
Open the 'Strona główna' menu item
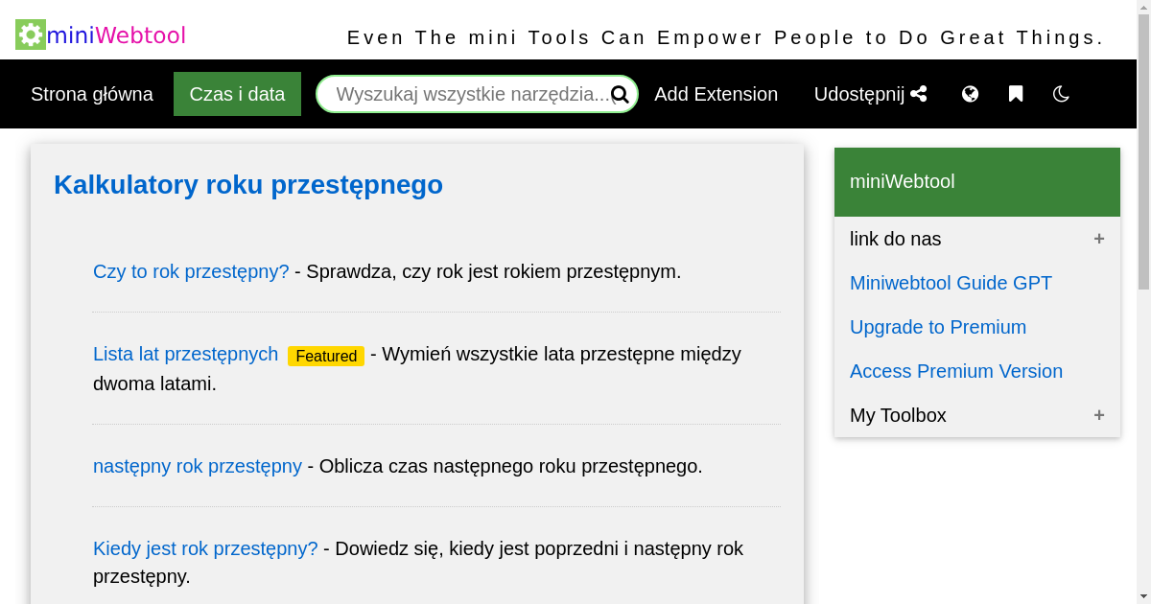pyautogui.click(x=92, y=94)
